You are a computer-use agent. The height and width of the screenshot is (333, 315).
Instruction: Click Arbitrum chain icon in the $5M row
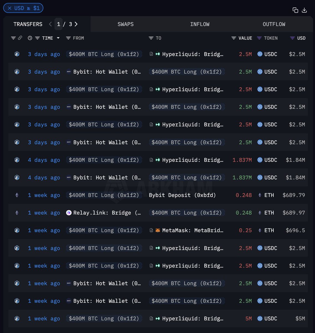[17, 319]
